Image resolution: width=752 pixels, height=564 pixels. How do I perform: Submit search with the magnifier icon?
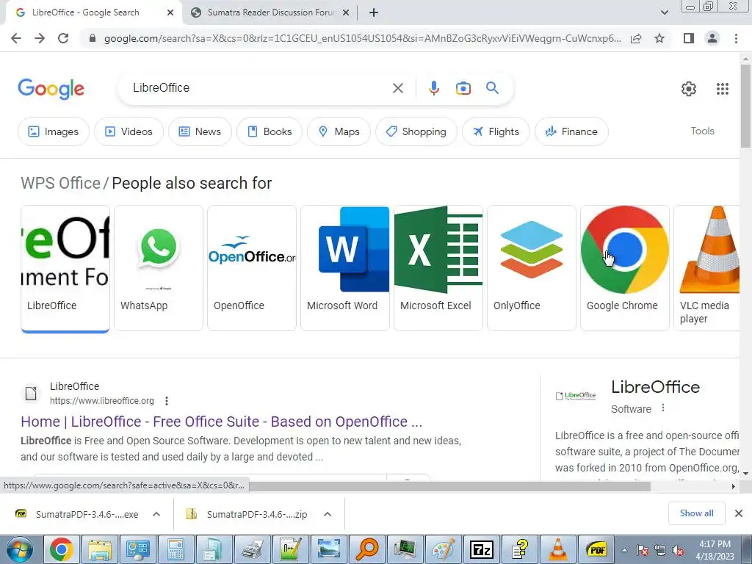pos(492,88)
